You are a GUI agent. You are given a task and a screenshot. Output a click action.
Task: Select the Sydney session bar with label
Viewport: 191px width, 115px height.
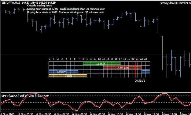(64, 72)
